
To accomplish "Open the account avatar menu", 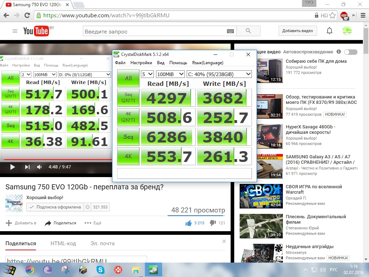I will click(x=347, y=31).
